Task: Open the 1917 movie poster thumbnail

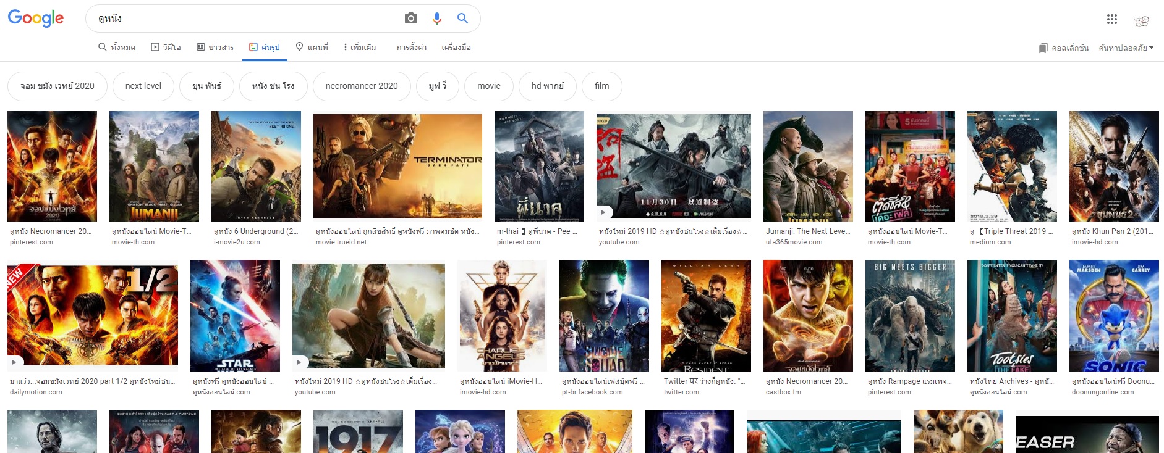Action: pos(358,431)
